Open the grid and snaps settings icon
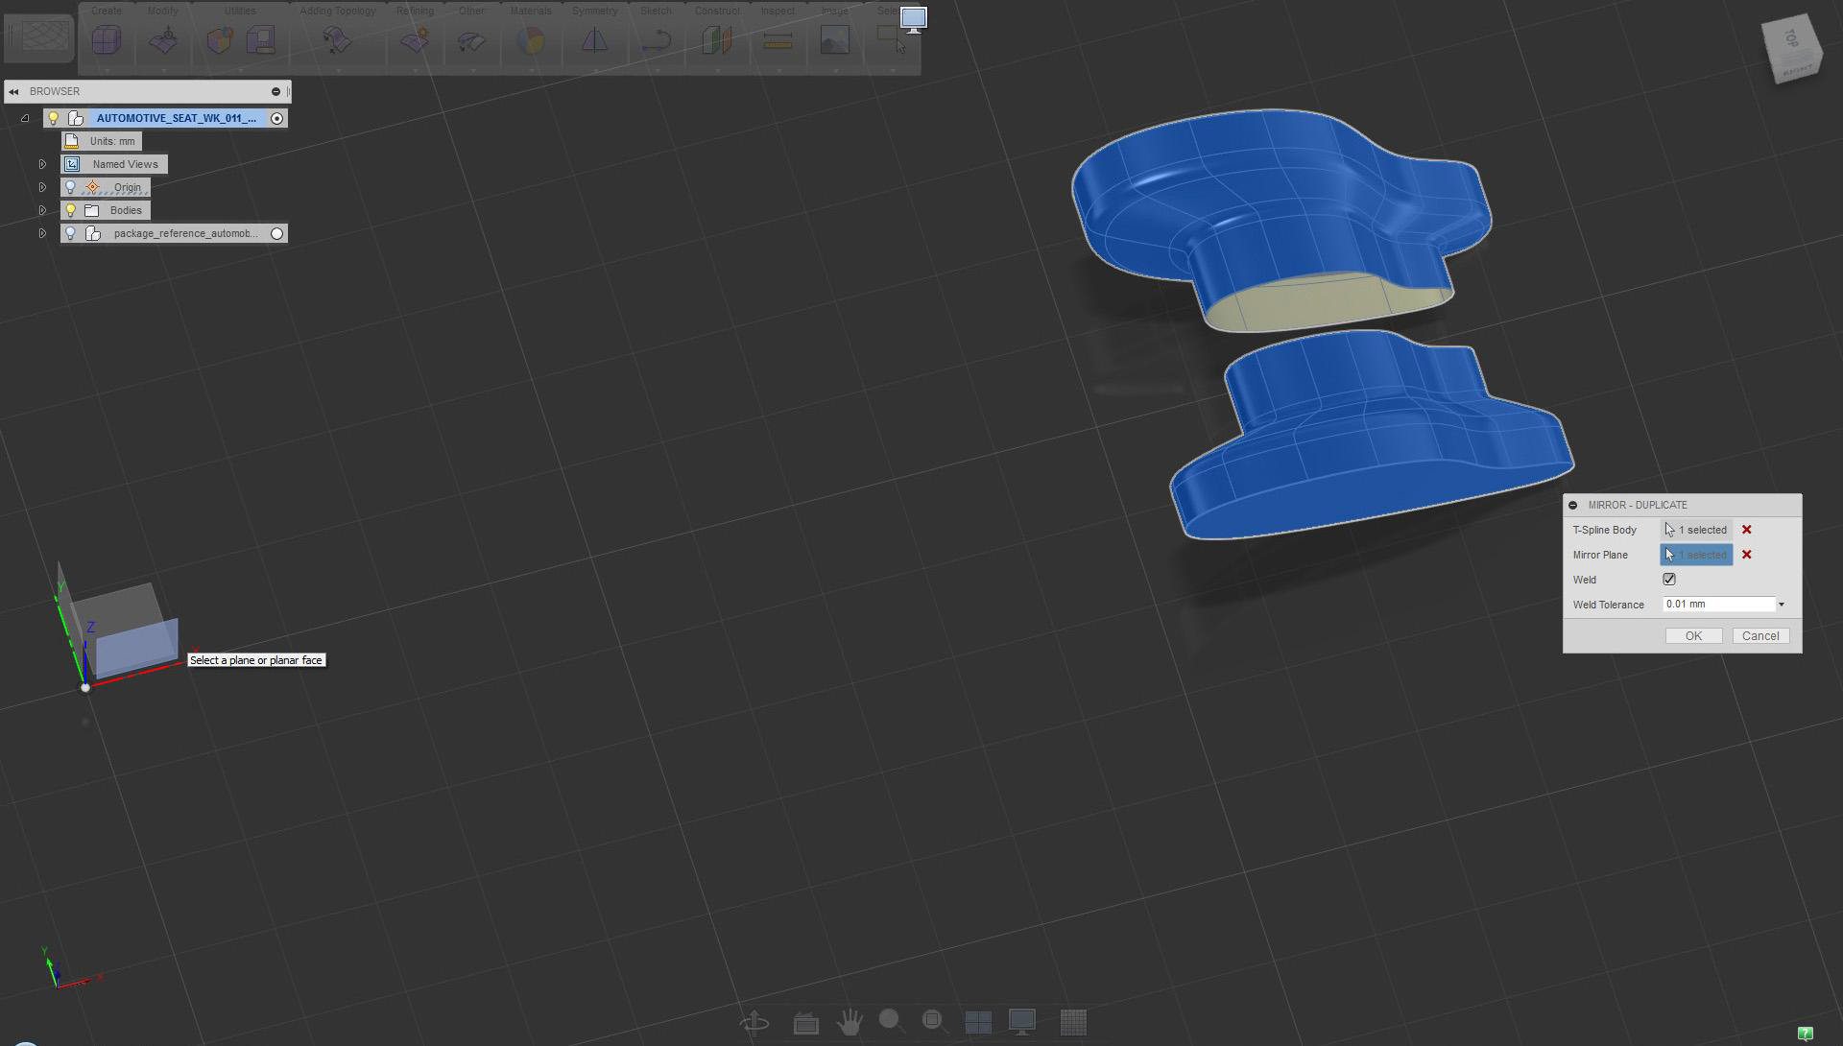Viewport: 1843px width, 1046px height. pyautogui.click(x=1072, y=1022)
